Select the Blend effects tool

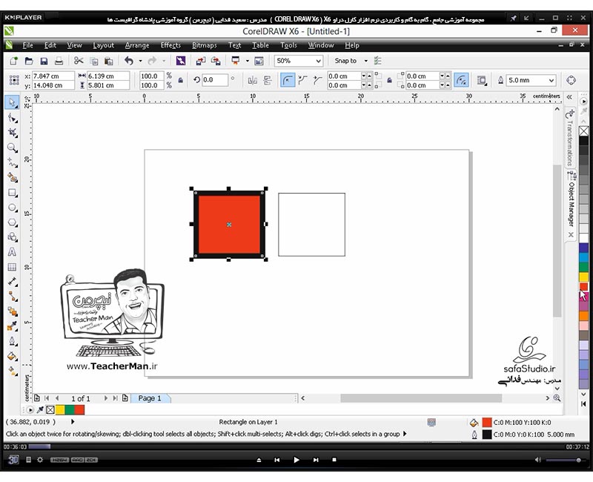point(12,311)
